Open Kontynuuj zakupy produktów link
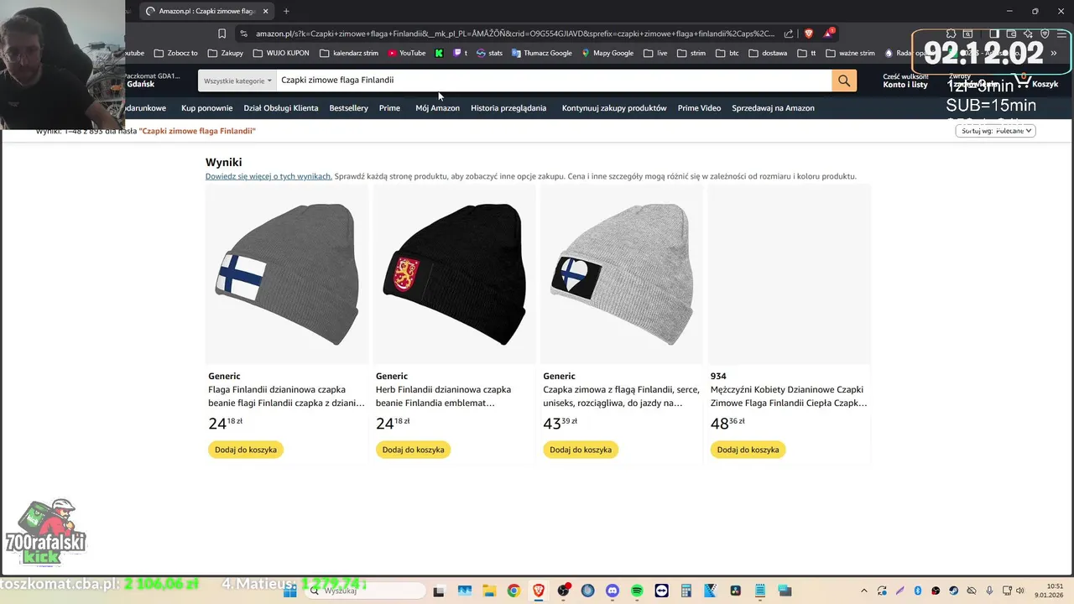The image size is (1074, 604). pos(614,107)
